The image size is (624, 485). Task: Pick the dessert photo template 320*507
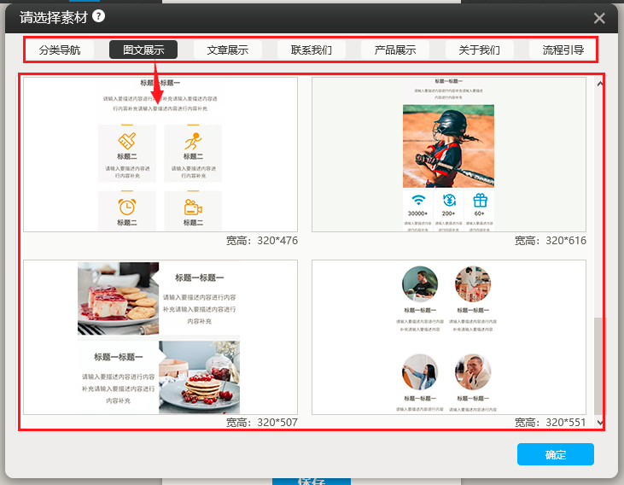pyautogui.click(x=160, y=337)
